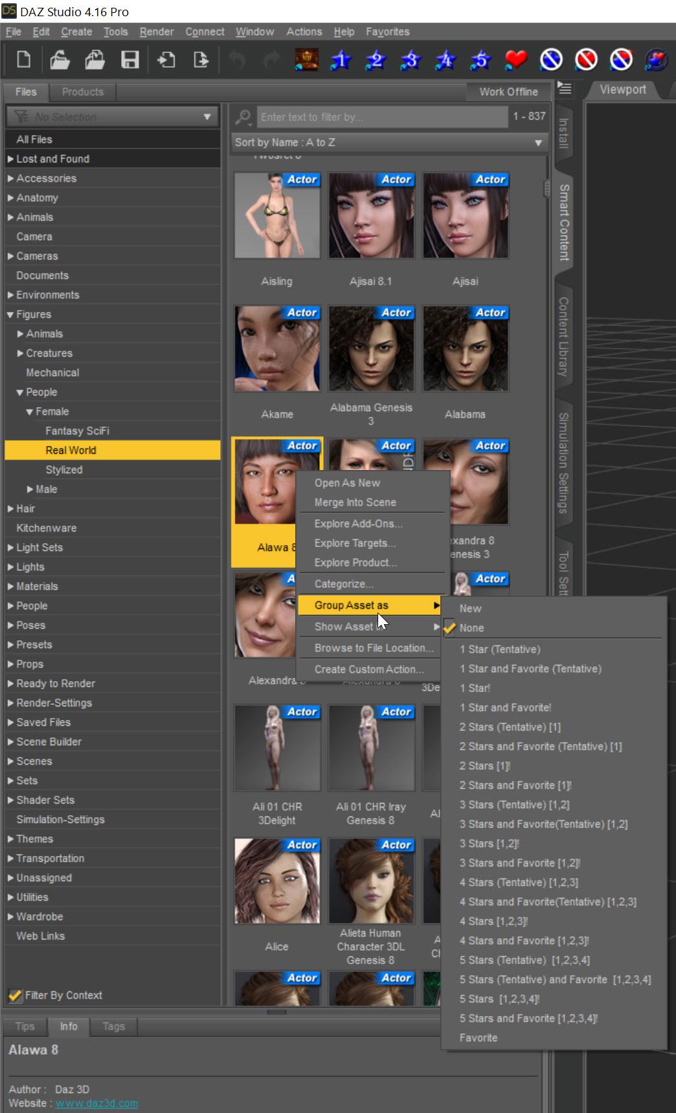Image resolution: width=676 pixels, height=1113 pixels.
Task: Open the www.daz3d.com website link
Action: tap(96, 1103)
